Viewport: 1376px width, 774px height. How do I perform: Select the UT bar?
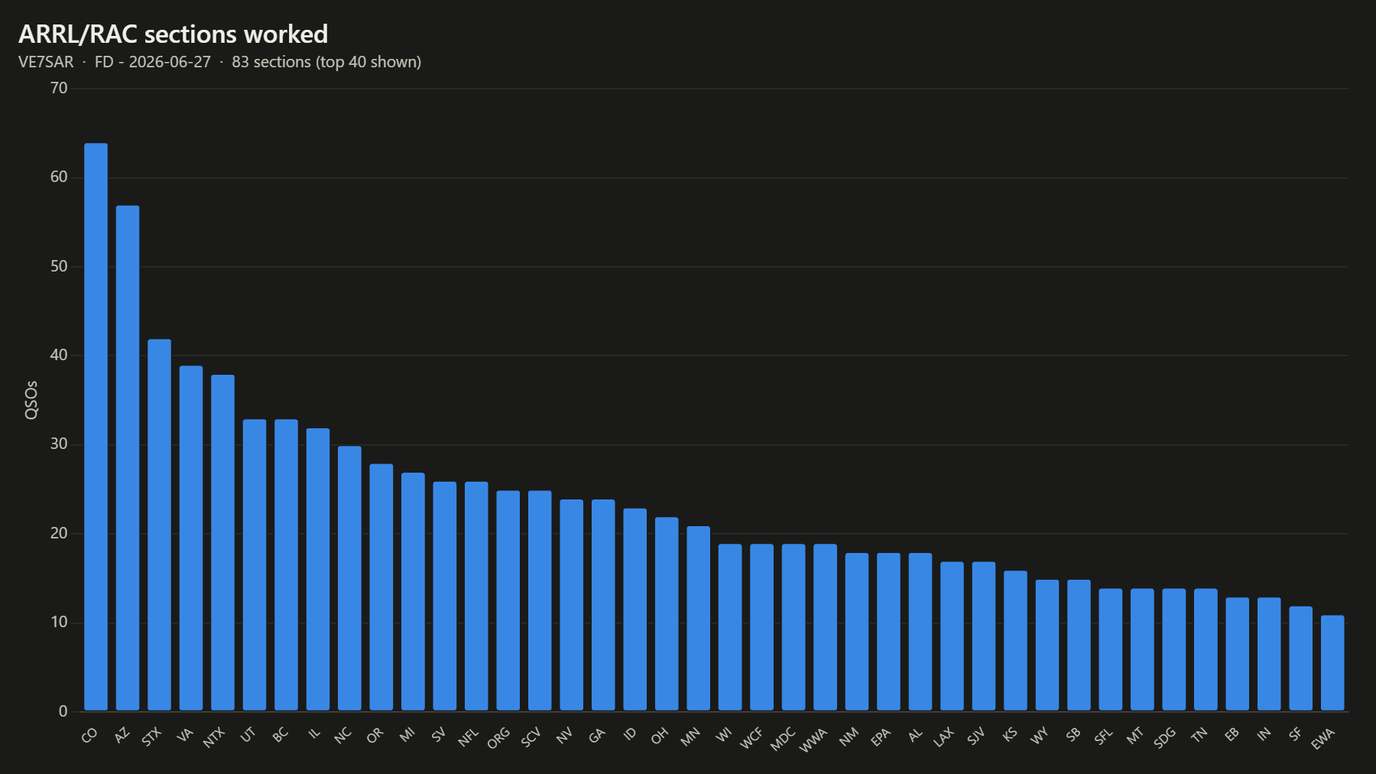click(x=255, y=565)
